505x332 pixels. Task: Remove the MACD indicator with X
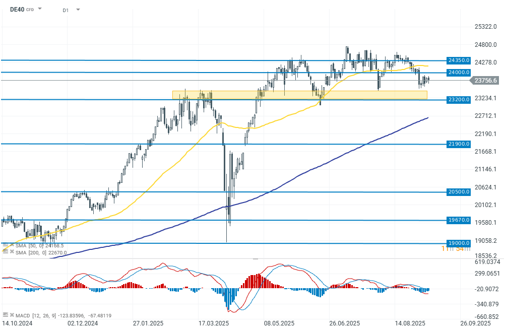pyautogui.click(x=12, y=315)
